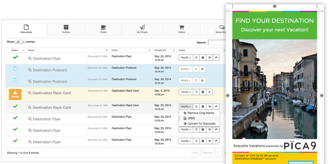This screenshot has width=328, height=164.
Task: Click the 'Dec. 4, 2013' created date
Action: click(162, 91)
